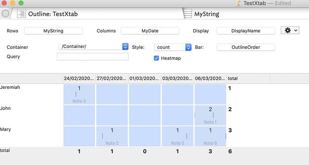
Task: Click the yellow minimize window button
Action: (13, 3)
